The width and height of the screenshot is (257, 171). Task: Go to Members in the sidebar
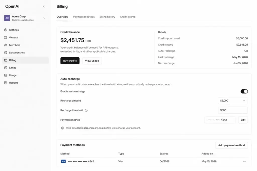click(15, 45)
